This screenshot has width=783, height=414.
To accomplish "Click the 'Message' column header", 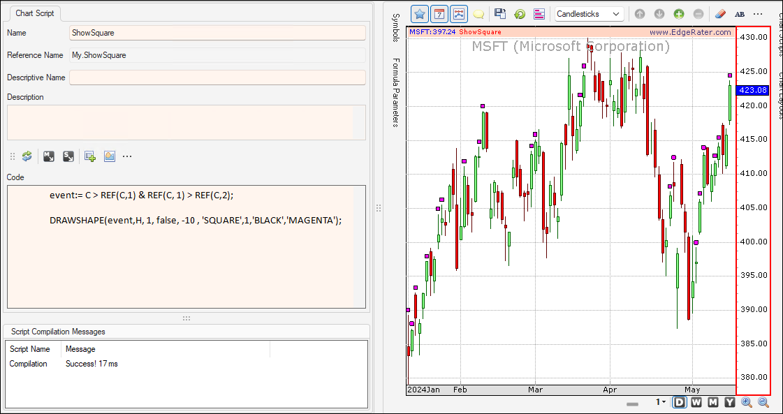I will 80,349.
